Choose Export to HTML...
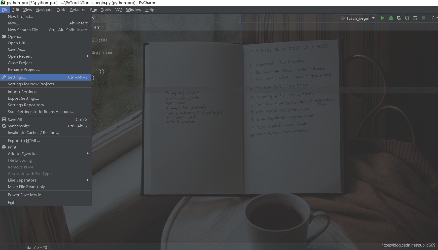This screenshot has height=250, width=438. 46,140
